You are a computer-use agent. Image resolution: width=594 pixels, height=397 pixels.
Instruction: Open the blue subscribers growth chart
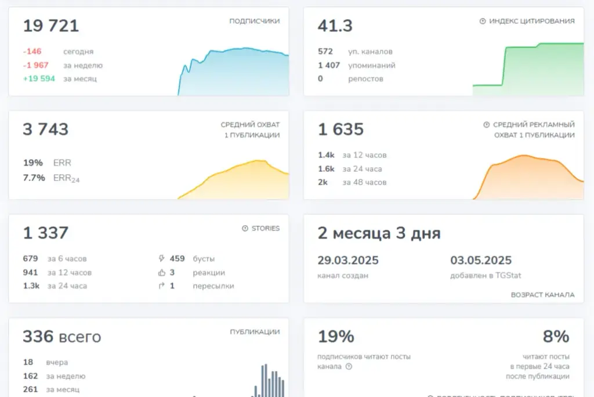click(233, 71)
